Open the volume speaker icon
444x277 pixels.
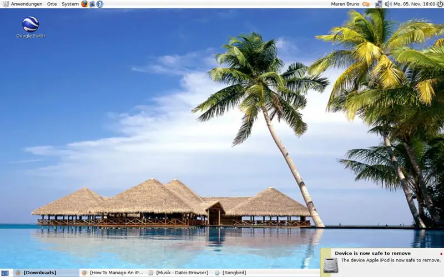point(388,4)
